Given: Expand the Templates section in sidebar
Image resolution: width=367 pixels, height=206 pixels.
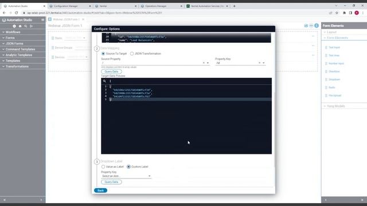Looking at the screenshot, I should tap(23, 61).
